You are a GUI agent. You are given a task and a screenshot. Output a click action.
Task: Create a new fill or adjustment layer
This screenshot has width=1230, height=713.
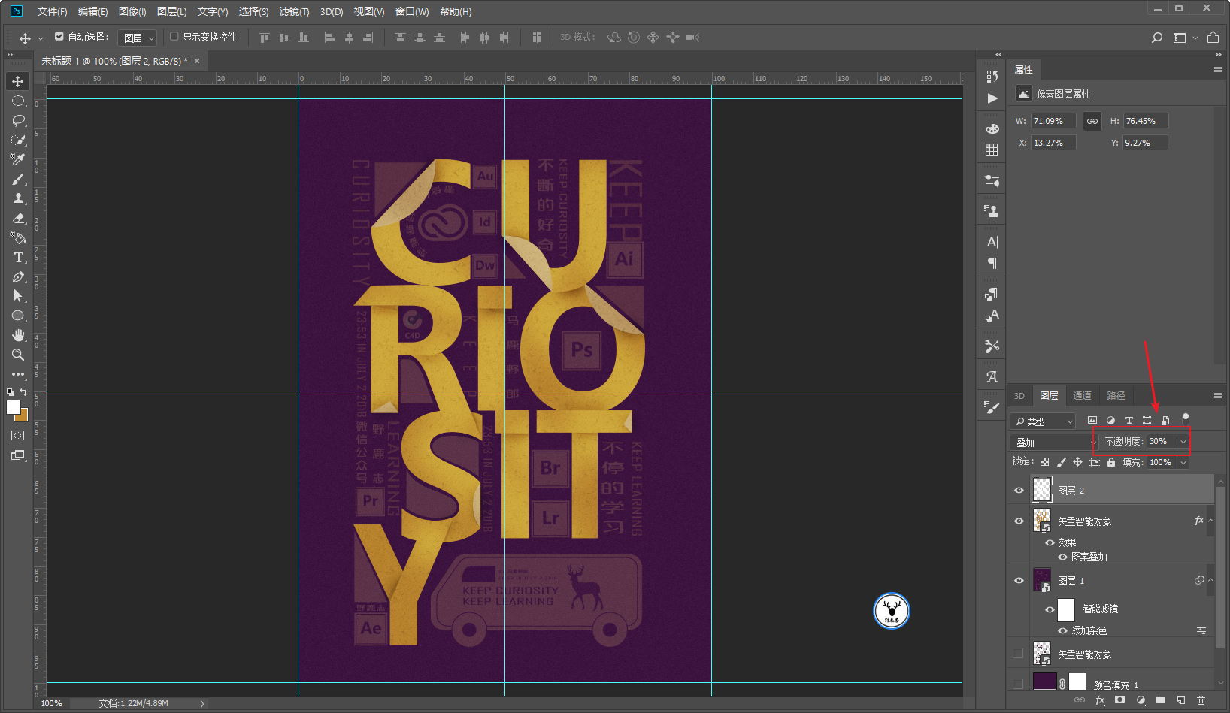pos(1141,700)
